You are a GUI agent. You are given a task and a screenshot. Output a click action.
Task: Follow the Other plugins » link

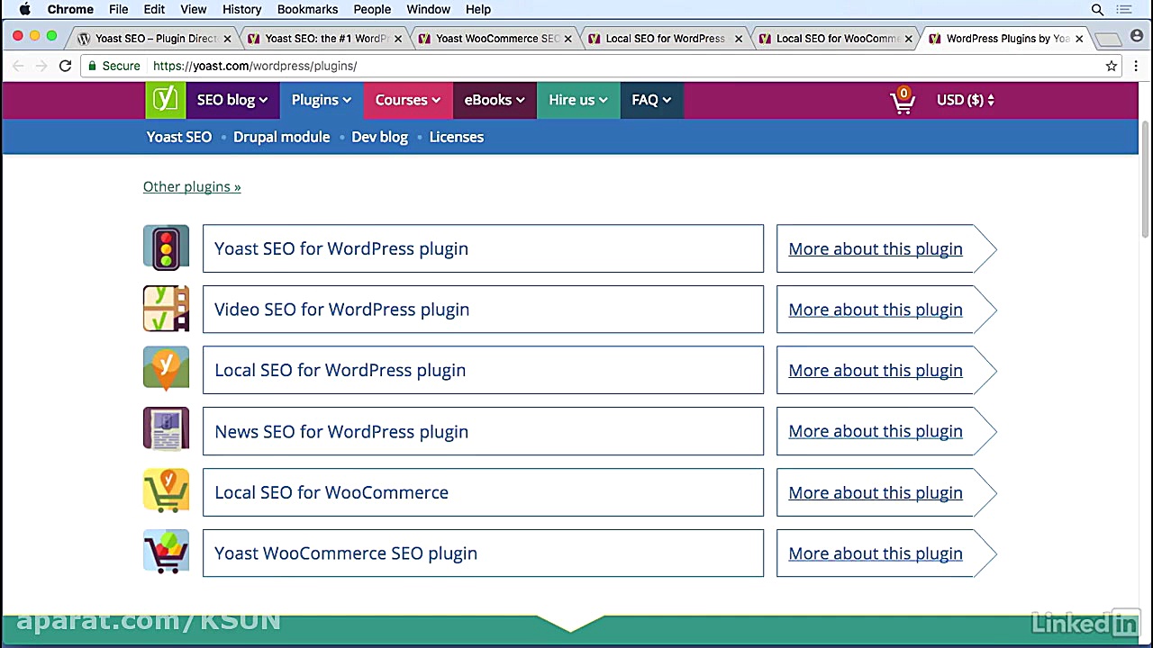pos(192,186)
